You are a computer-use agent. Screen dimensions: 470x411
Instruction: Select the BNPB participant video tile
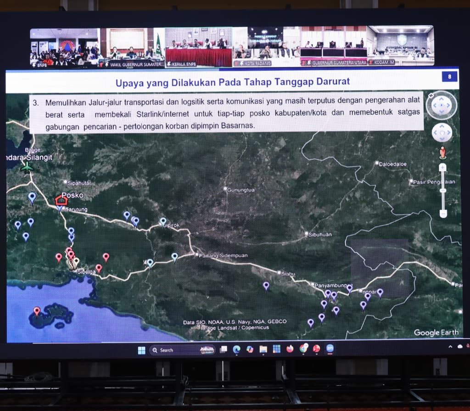(65, 48)
